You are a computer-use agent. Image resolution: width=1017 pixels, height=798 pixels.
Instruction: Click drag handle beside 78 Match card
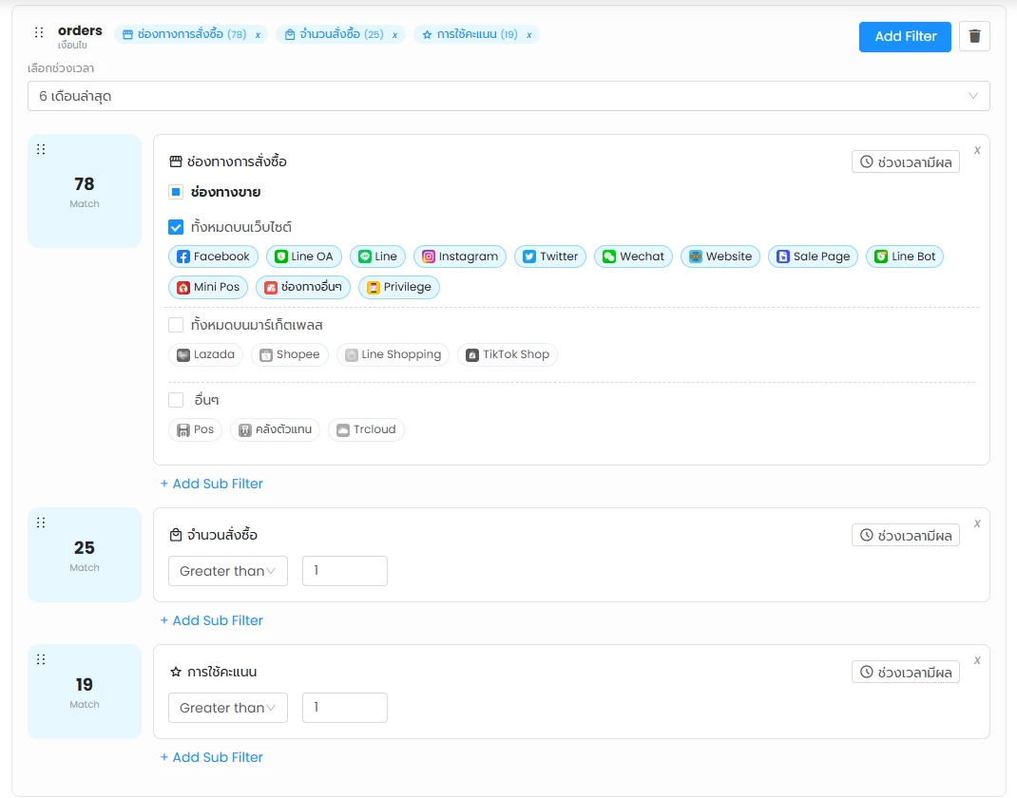[x=41, y=149]
